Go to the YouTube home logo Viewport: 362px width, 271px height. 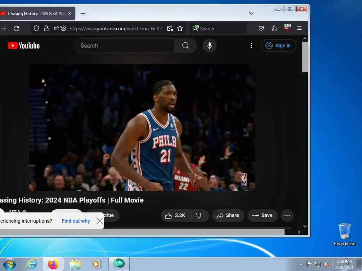point(24,46)
